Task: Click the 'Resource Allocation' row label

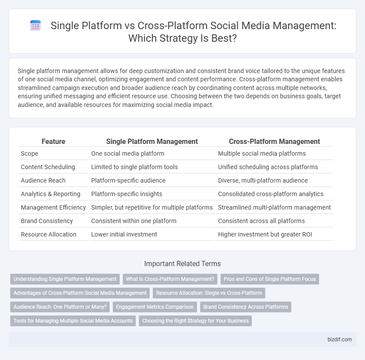Action: tap(49, 234)
